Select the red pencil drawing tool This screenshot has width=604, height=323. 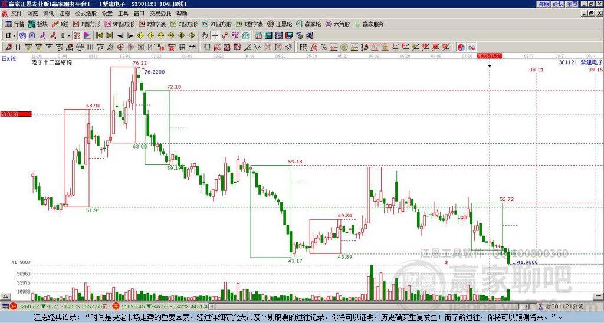8,47
